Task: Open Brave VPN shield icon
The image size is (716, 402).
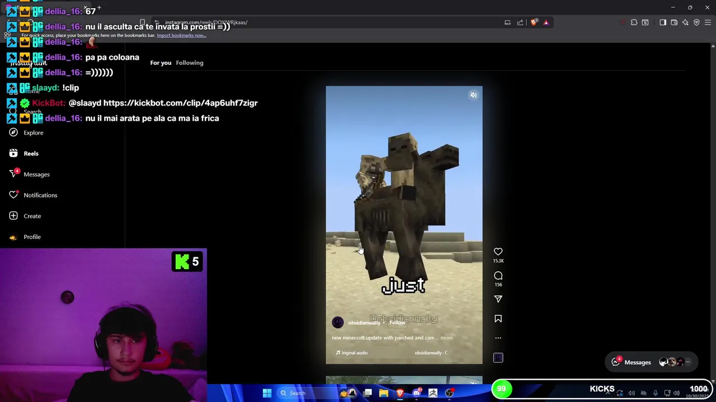Action: (x=696, y=22)
